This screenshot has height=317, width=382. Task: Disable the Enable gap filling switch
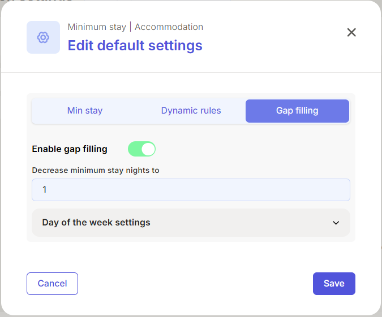tap(141, 149)
